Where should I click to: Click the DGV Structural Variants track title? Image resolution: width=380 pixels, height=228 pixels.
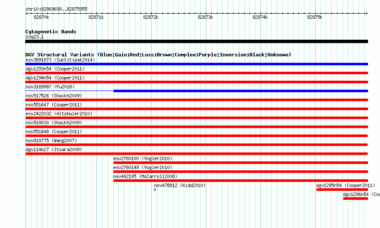click(158, 55)
